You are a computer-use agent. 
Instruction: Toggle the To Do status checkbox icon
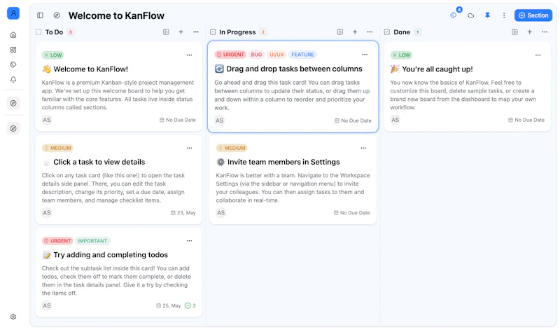tap(38, 32)
